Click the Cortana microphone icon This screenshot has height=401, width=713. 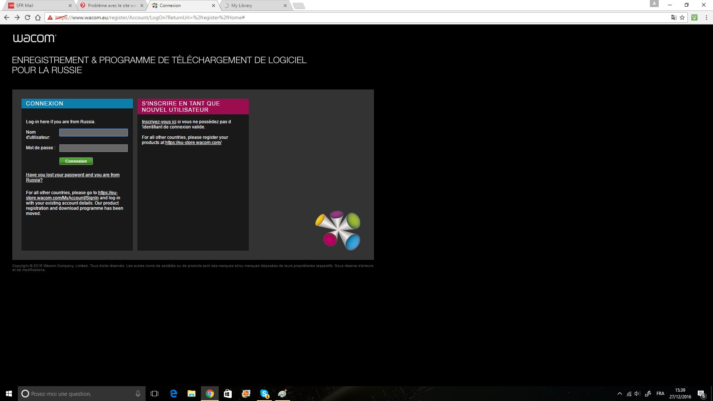138,394
